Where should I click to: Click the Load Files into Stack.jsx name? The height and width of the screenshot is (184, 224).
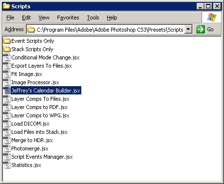tap(39, 132)
